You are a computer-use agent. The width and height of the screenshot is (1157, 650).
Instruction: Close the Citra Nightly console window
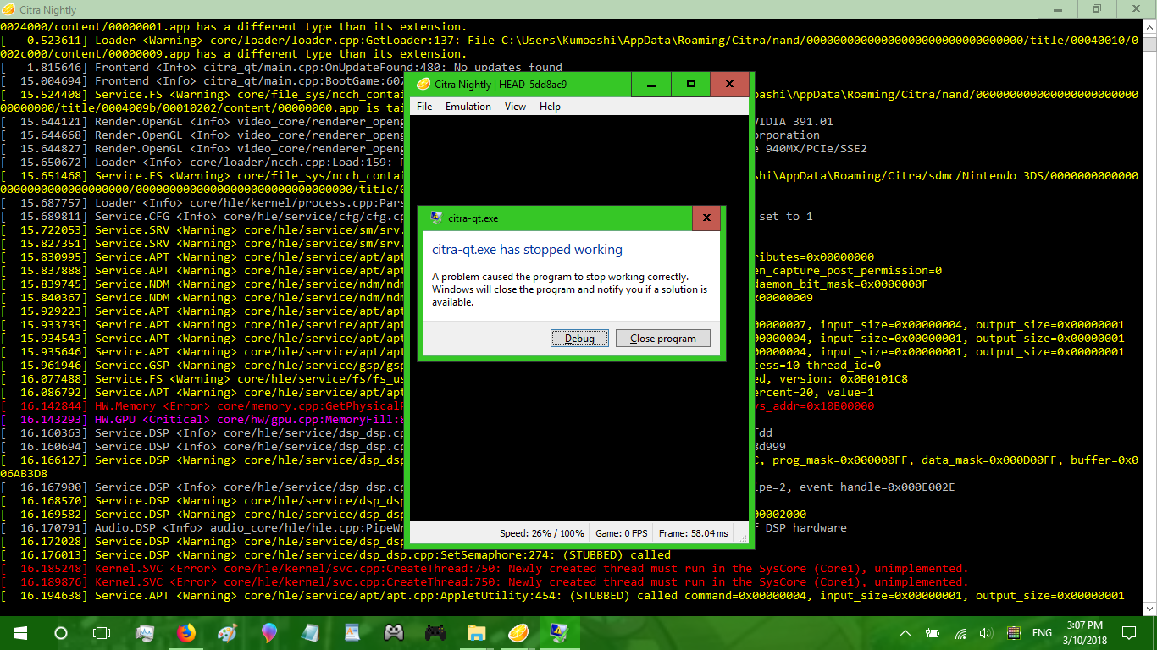[x=1135, y=9]
